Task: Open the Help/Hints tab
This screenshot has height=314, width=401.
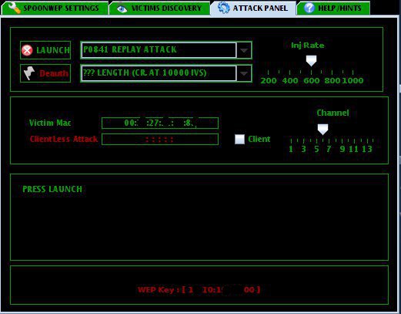Action: pyautogui.click(x=333, y=8)
